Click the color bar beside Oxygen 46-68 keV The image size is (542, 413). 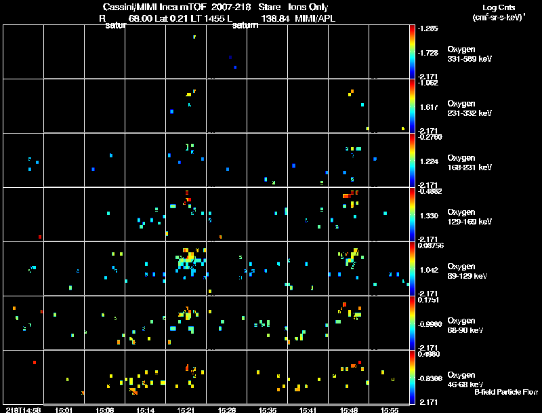tap(412, 377)
